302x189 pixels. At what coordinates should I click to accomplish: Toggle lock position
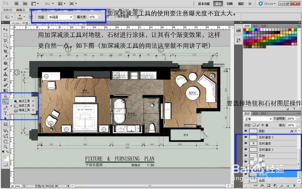262,125
